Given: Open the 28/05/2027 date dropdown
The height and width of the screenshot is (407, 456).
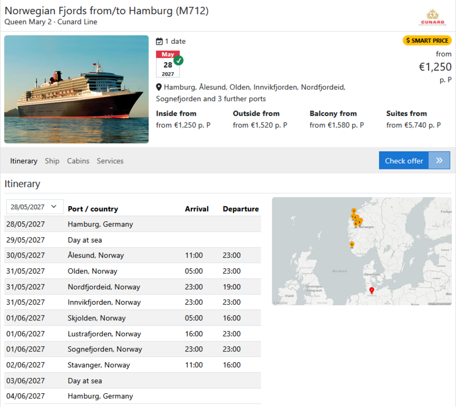Looking at the screenshot, I should point(35,207).
